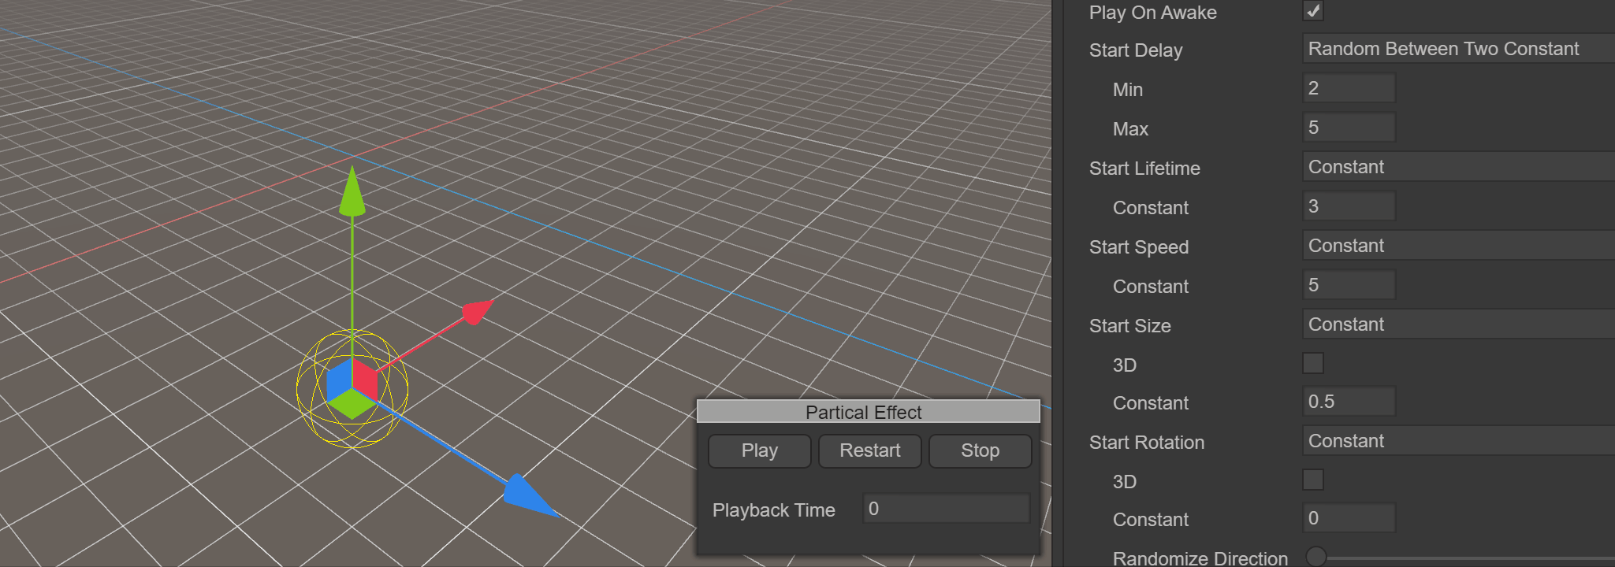Enable 3D checkbox under Start Size
This screenshot has height=567, width=1615.
(x=1312, y=363)
